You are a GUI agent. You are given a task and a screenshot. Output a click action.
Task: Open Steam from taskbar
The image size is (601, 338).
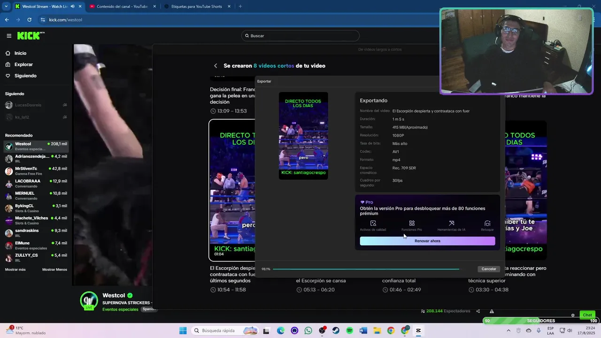point(336,330)
